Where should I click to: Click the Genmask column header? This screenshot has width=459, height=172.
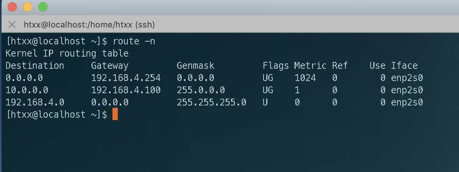195,65
